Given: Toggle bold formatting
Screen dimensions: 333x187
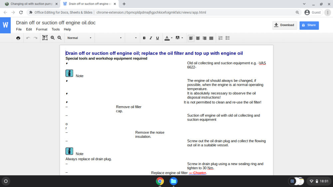Looking at the screenshot, I should 144,38.
